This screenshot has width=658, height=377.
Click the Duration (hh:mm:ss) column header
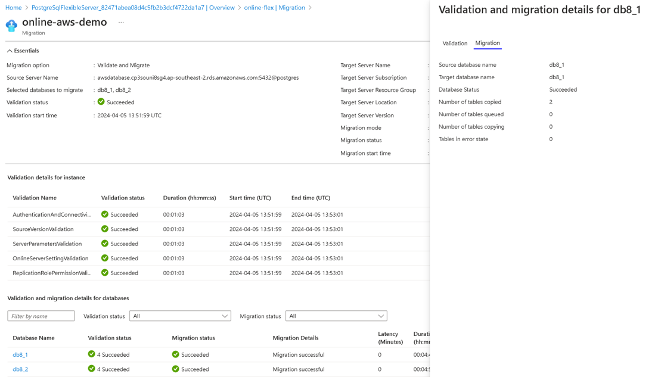[190, 198]
